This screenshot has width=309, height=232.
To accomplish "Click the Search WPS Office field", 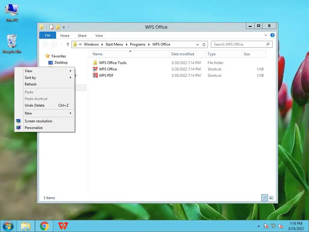I will (242, 44).
